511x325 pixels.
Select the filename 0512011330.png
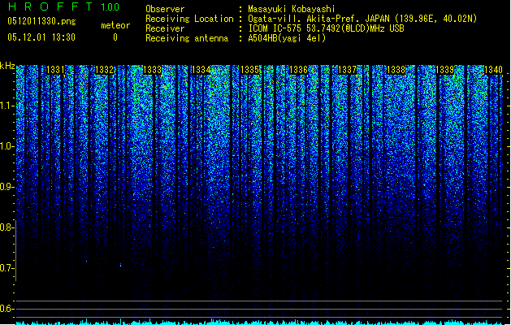coord(41,22)
